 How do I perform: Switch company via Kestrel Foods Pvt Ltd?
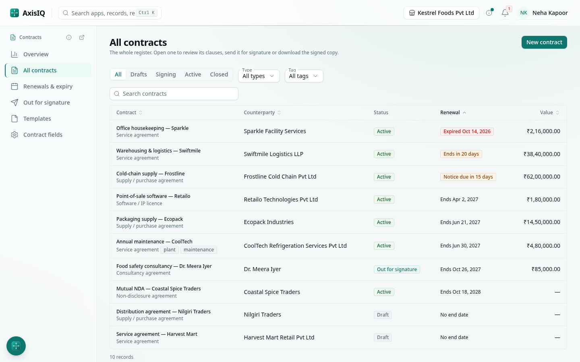click(441, 13)
